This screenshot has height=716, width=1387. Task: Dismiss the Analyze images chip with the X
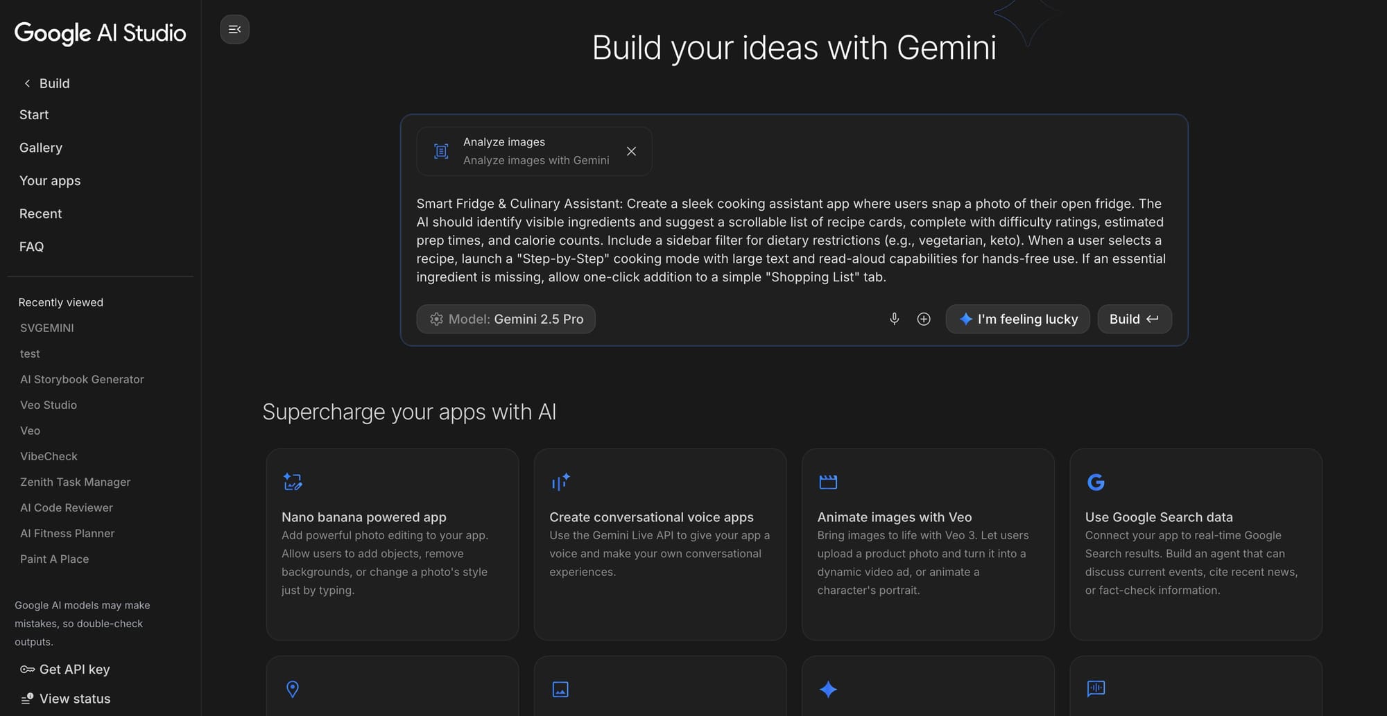631,151
